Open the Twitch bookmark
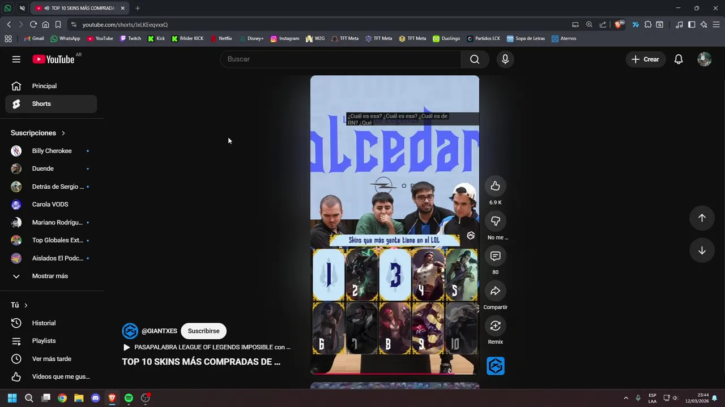 pyautogui.click(x=130, y=38)
